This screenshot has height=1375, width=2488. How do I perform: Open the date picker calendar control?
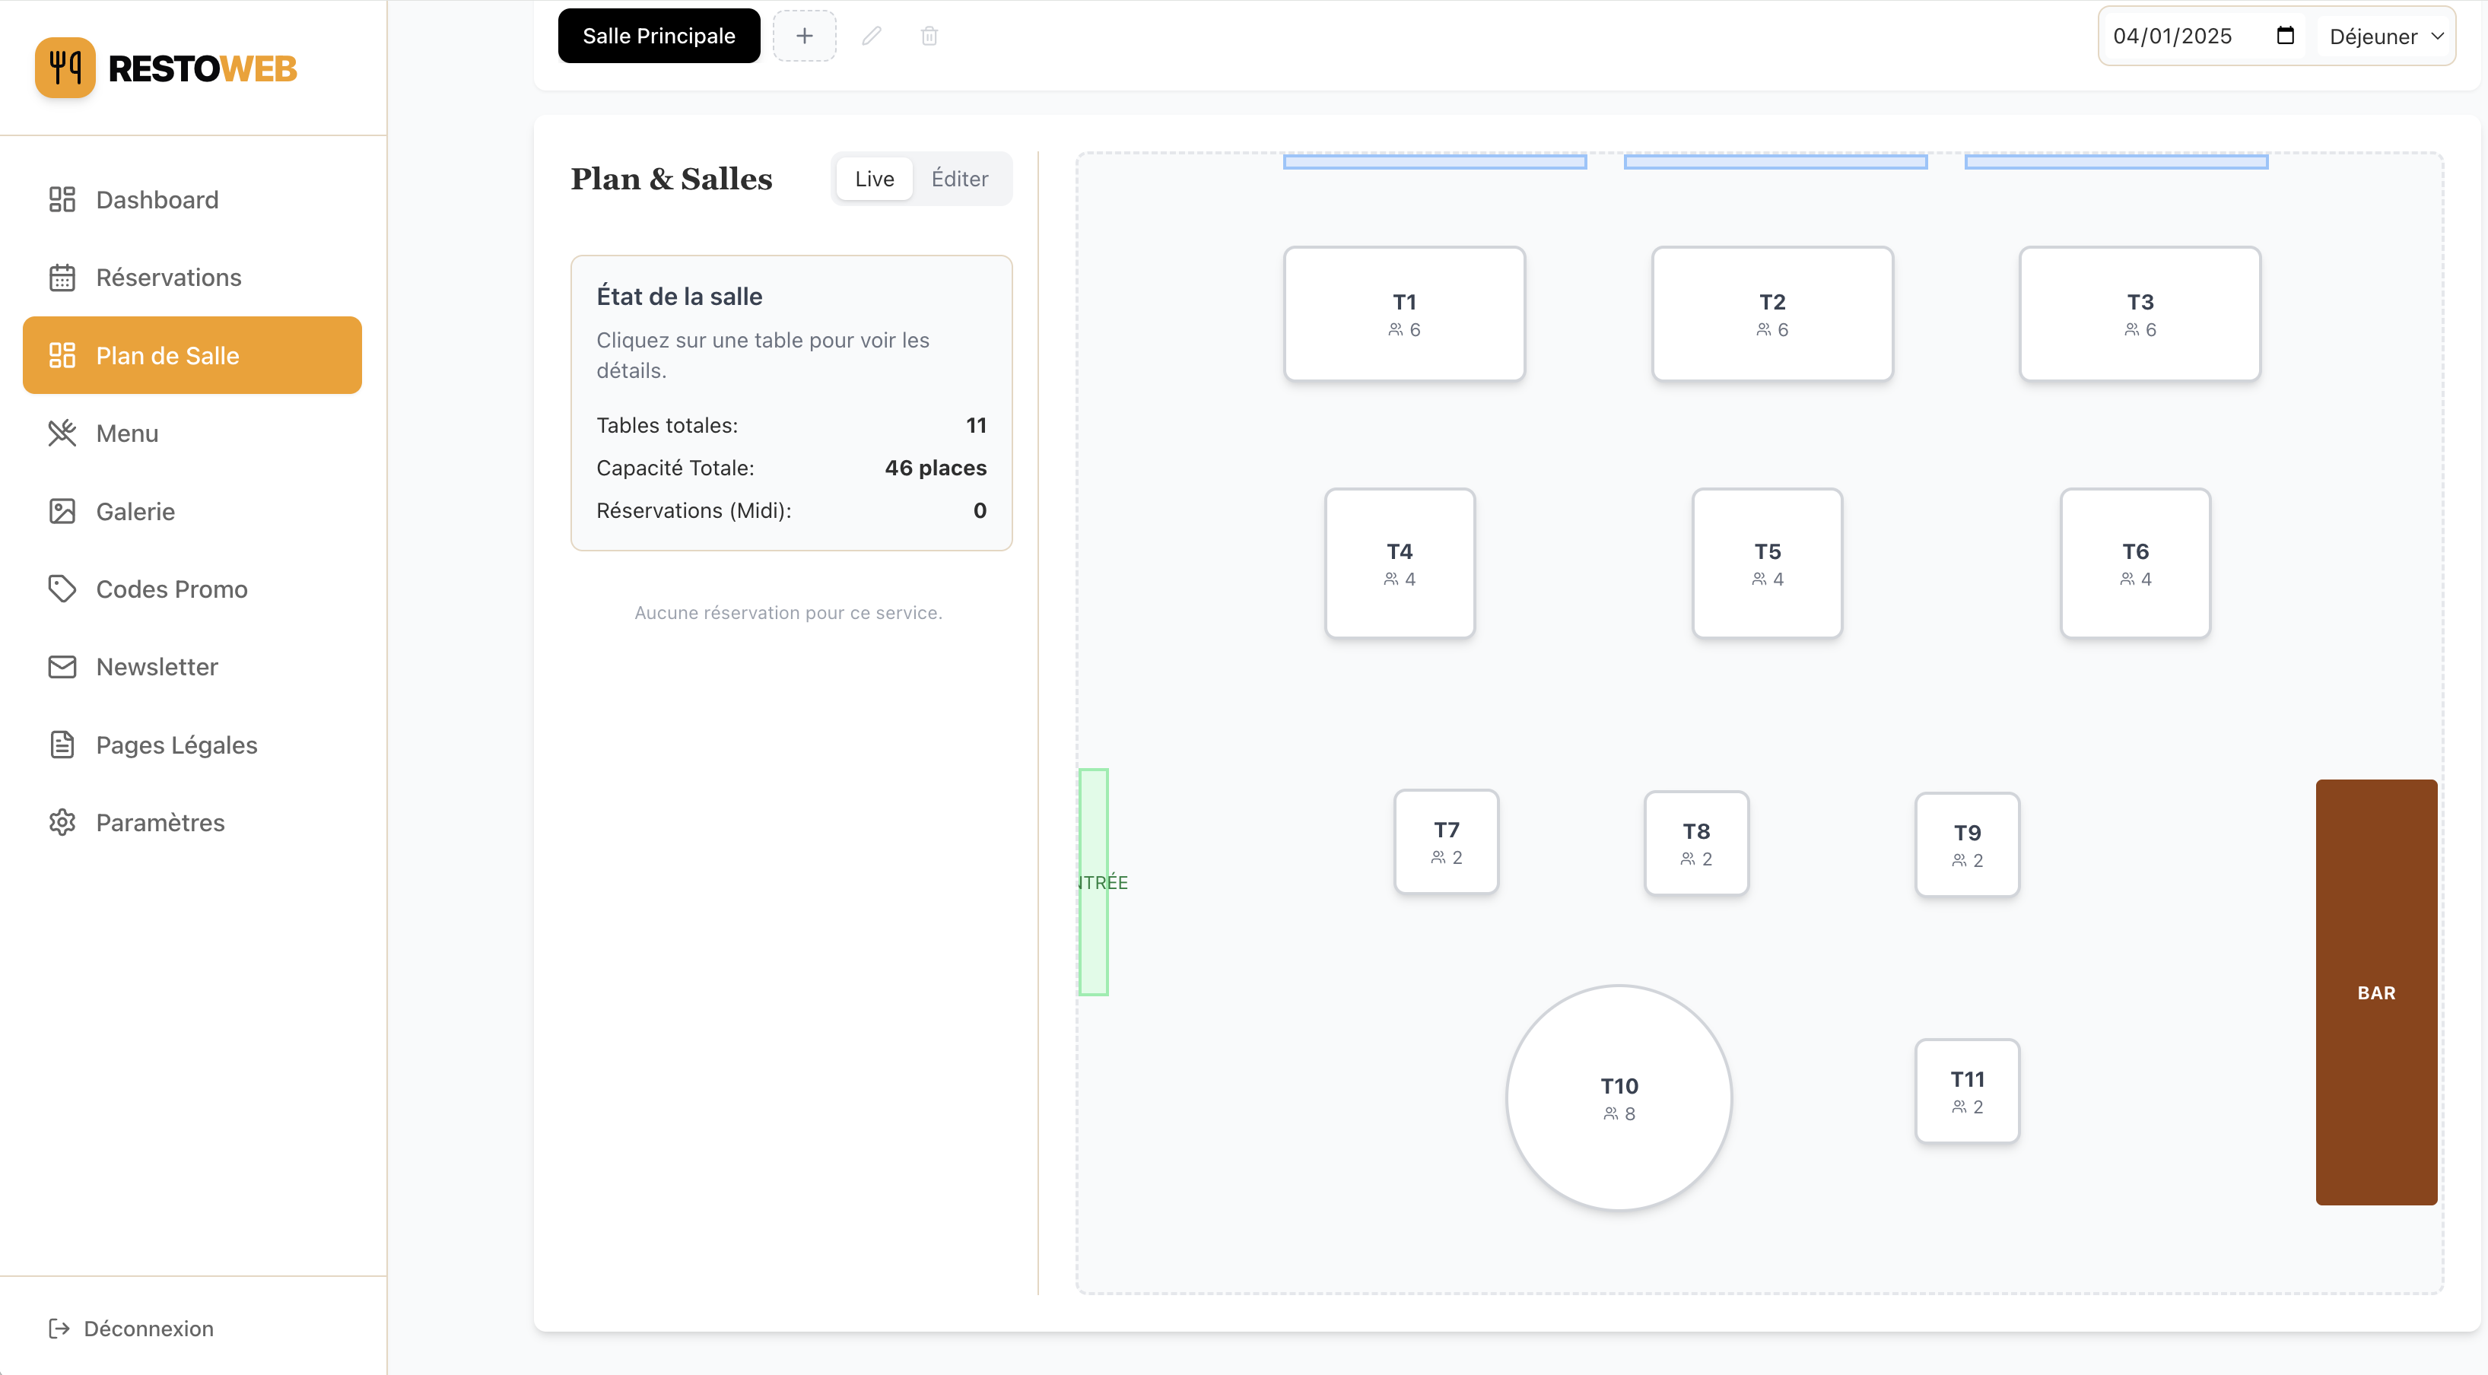click(2285, 36)
